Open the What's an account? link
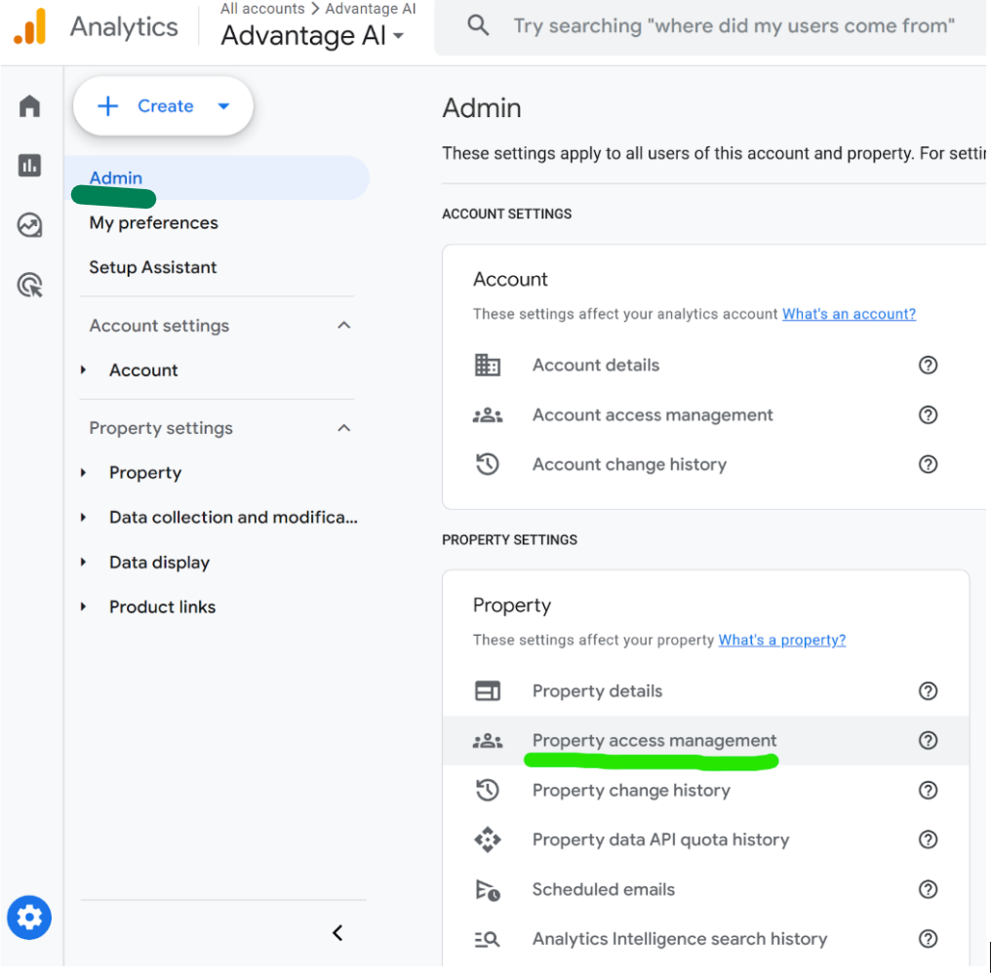The width and height of the screenshot is (991, 975). coord(849,314)
